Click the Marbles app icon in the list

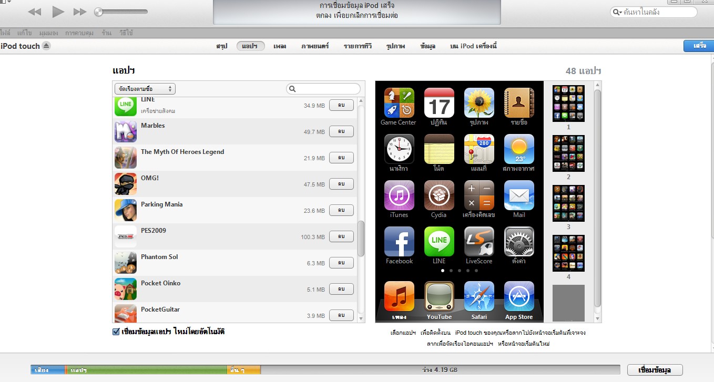tap(126, 131)
